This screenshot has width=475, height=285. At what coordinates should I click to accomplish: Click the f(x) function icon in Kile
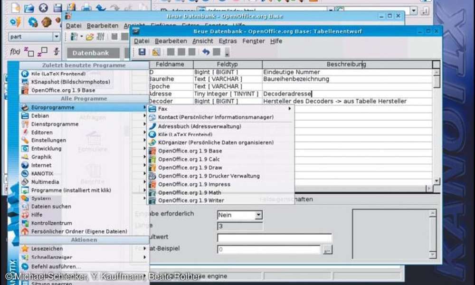coord(15,51)
